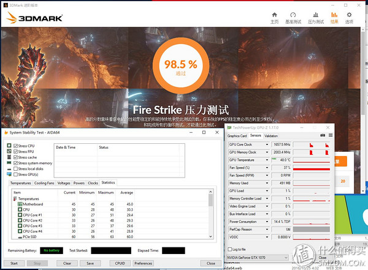Viewport: 368px width, 270px height.
Task: Switch to Temperatures tab in AIDA64
Action: coord(21,183)
